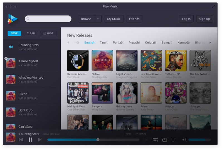
Task: Select the English tab
Action: tap(89, 43)
